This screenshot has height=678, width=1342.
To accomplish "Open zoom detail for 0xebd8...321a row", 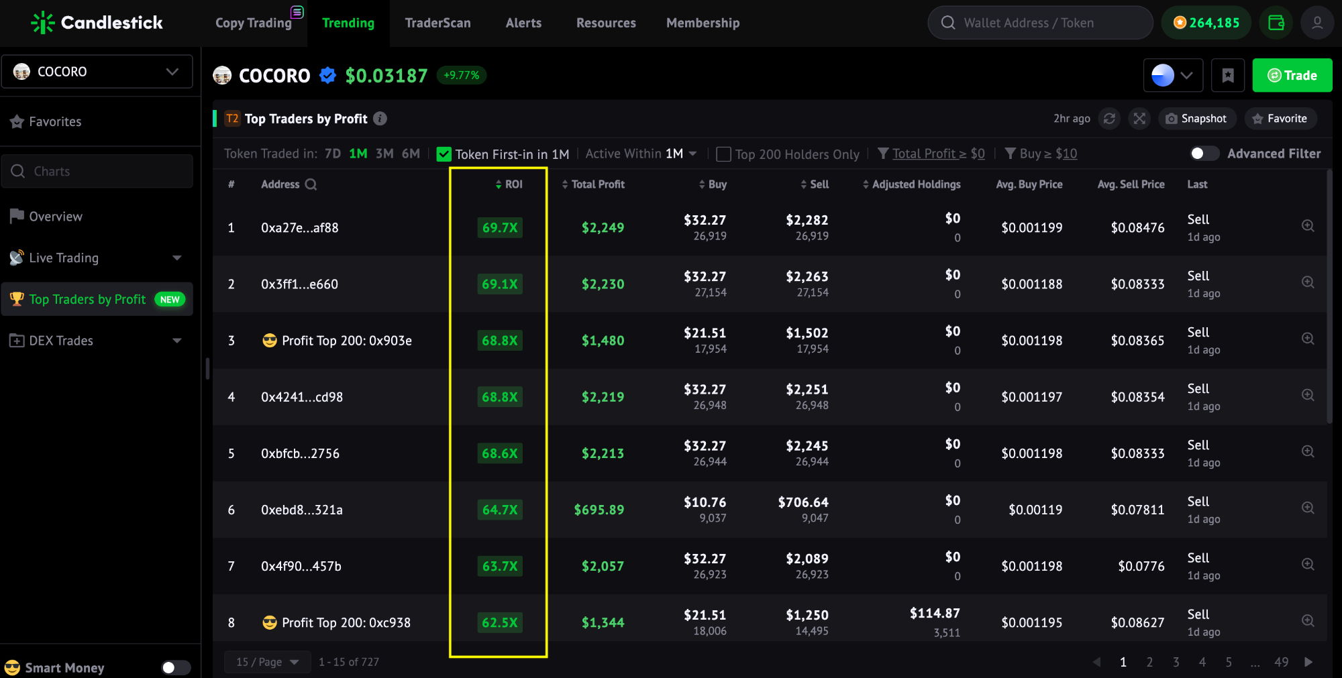I will [x=1308, y=508].
